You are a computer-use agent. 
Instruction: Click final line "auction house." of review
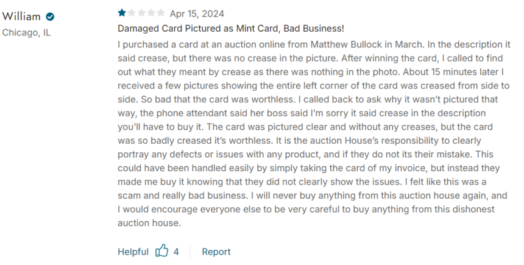(x=149, y=223)
